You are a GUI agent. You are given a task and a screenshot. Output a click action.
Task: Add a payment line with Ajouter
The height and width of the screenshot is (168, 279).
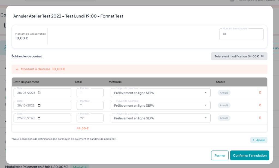259,140
